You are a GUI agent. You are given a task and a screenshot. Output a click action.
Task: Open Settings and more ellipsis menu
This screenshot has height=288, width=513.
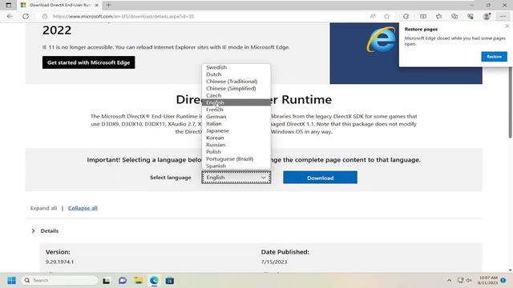tap(503, 16)
